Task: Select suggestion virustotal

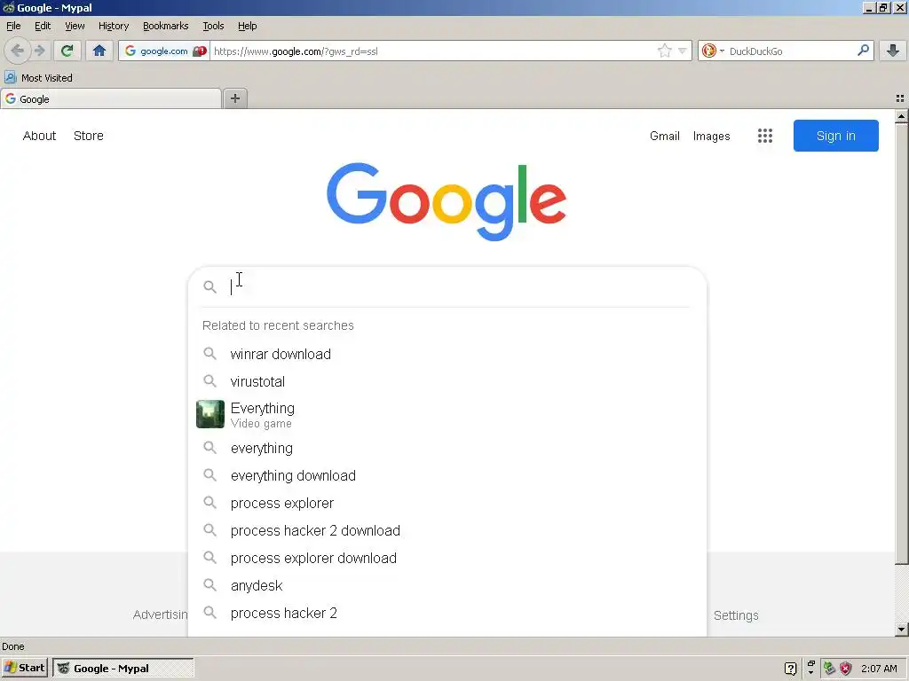Action: [257, 381]
